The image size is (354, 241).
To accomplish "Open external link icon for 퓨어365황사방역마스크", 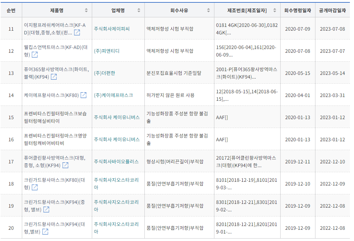I will (54, 77).
